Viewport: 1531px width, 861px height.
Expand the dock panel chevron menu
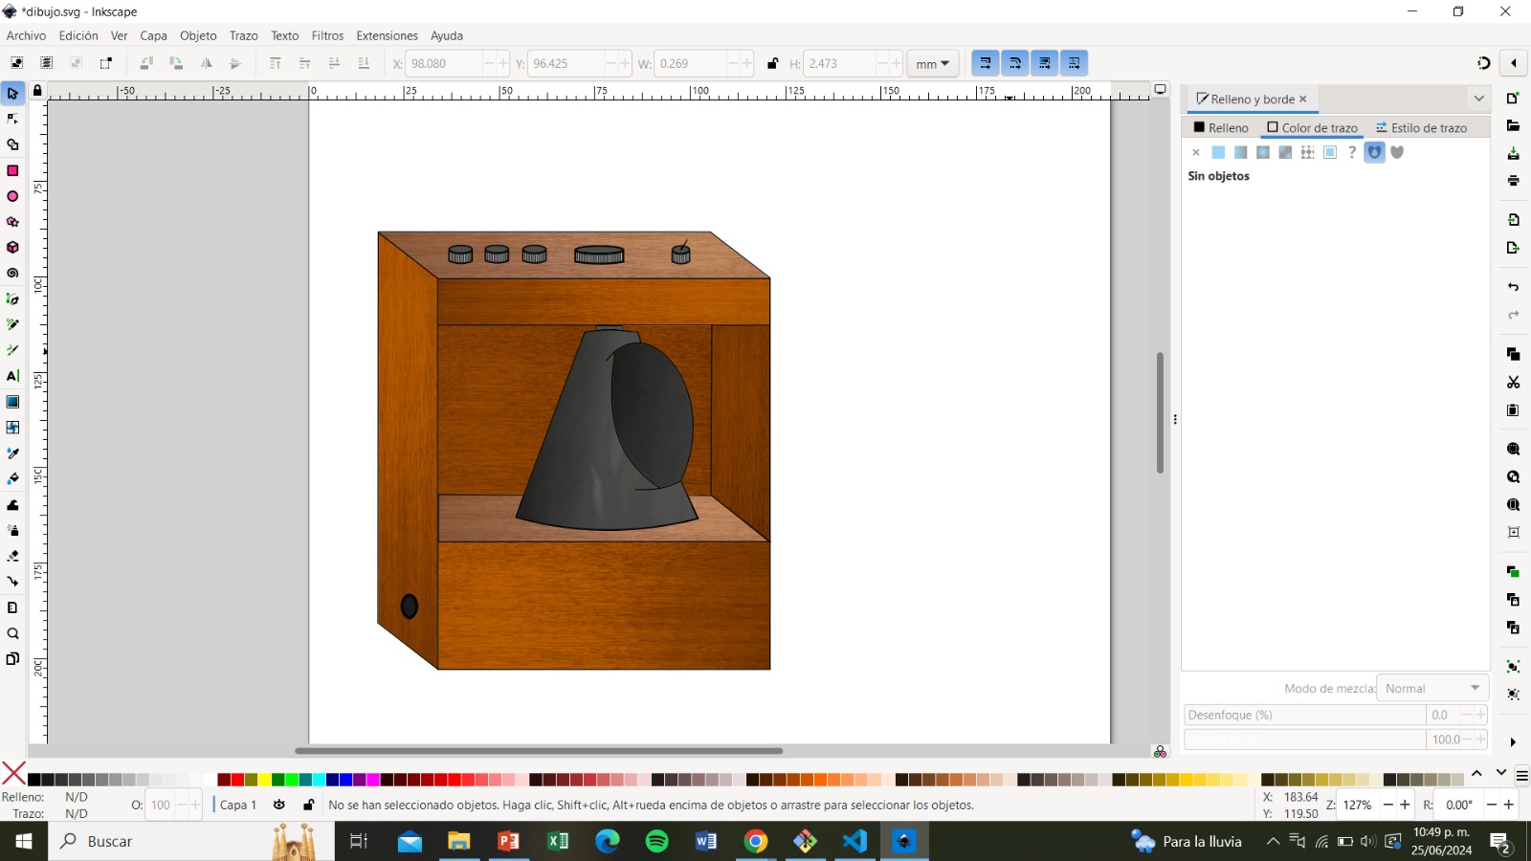click(x=1478, y=99)
